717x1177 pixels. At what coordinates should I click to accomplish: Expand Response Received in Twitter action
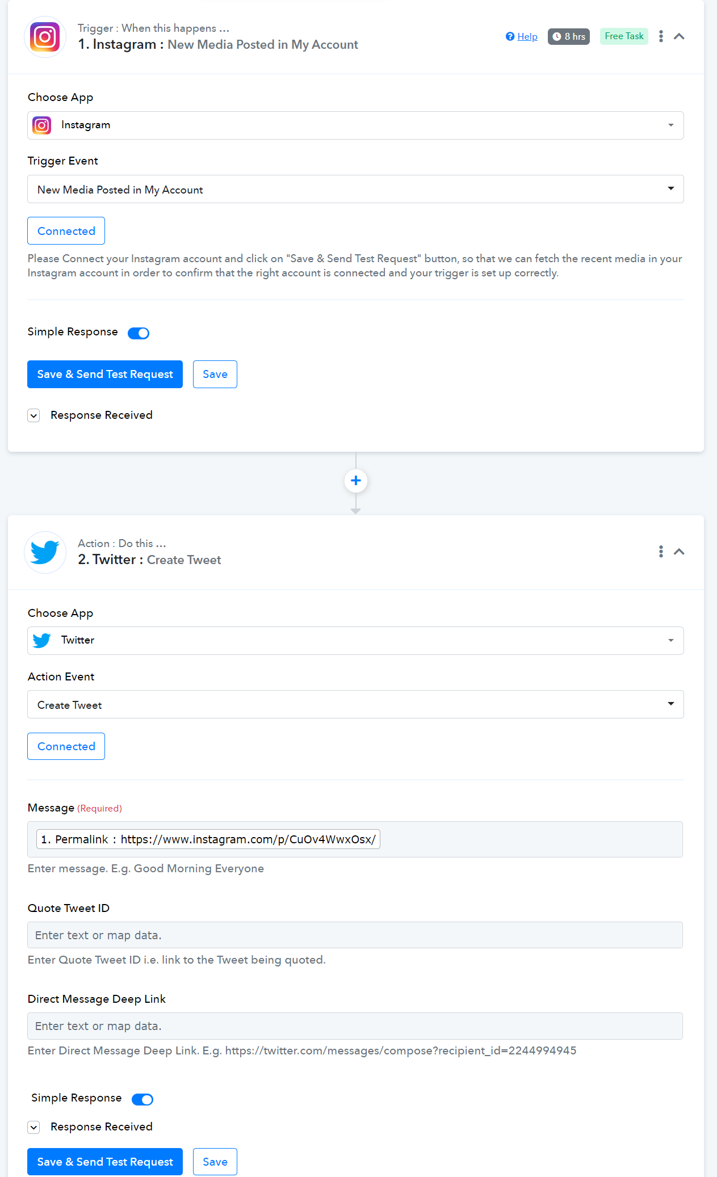[x=34, y=1127]
